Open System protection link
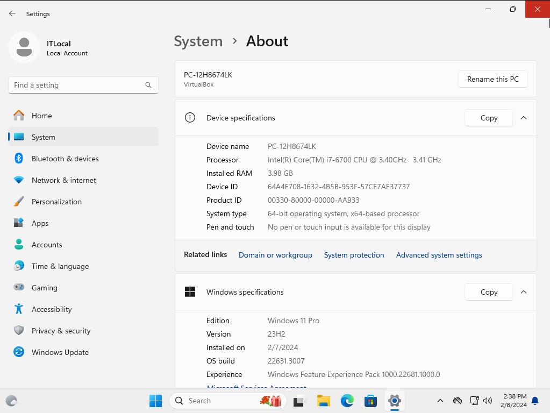The height and width of the screenshot is (413, 550). [354, 255]
